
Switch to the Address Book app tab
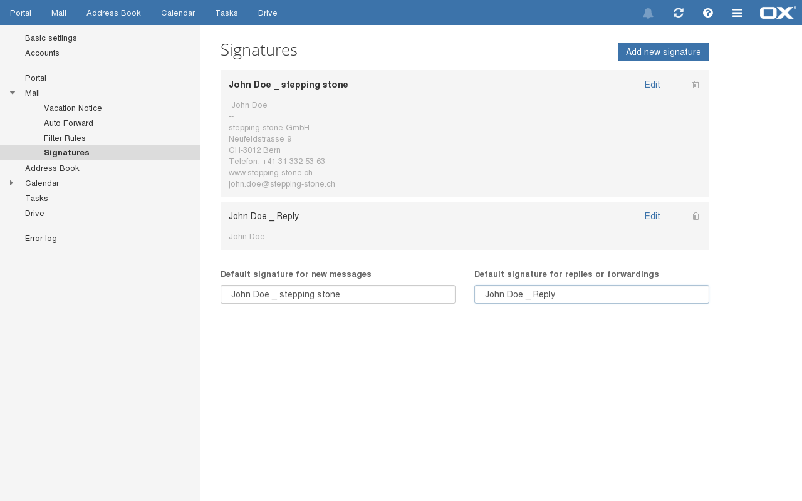coord(113,13)
